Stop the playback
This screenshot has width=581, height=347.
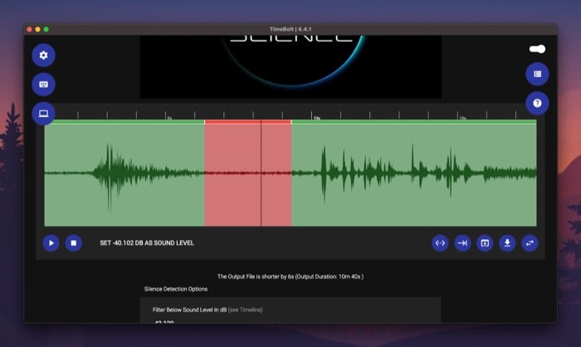tap(74, 243)
